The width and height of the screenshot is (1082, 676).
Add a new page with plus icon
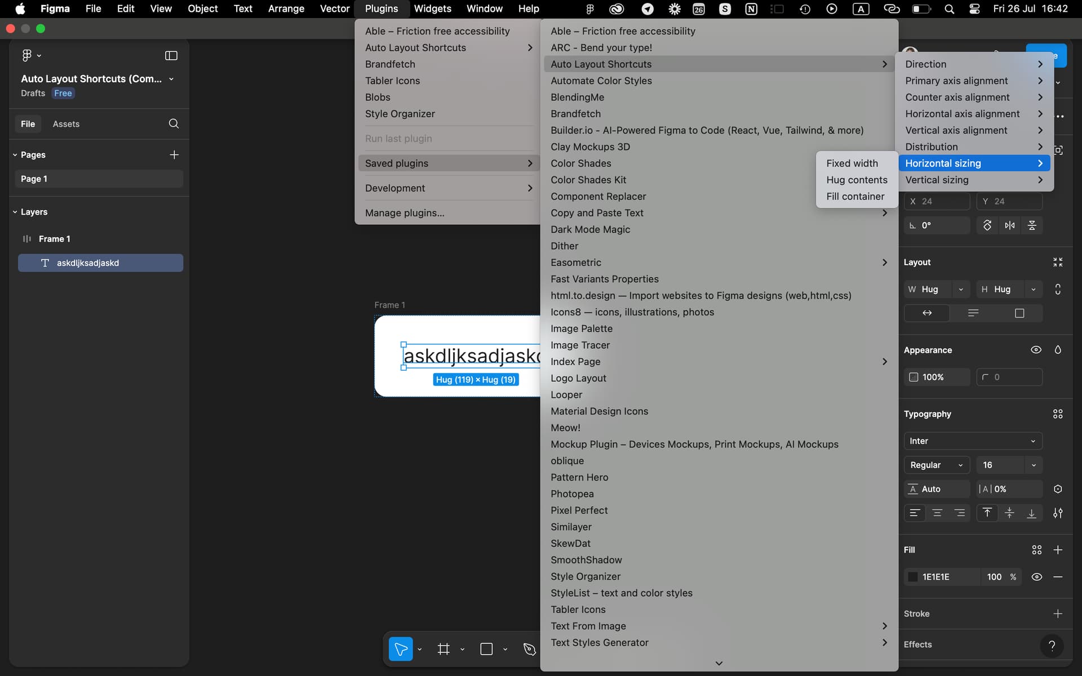[x=174, y=154]
